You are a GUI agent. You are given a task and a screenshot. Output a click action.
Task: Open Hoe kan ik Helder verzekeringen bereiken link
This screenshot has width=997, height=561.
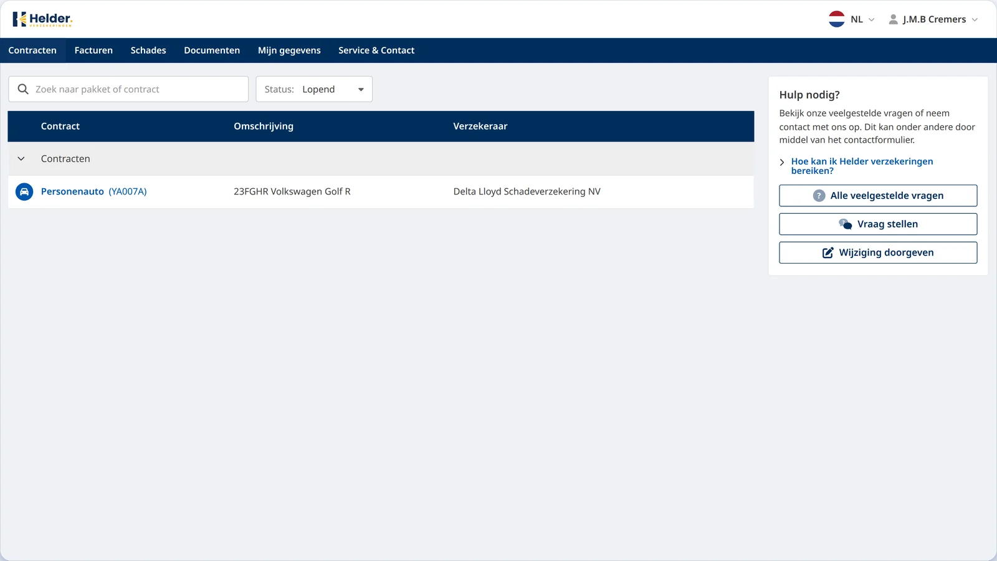tap(862, 166)
